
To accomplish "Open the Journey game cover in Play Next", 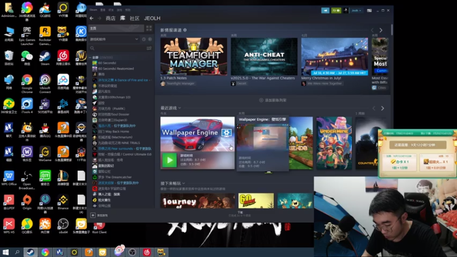I will click(x=197, y=201).
